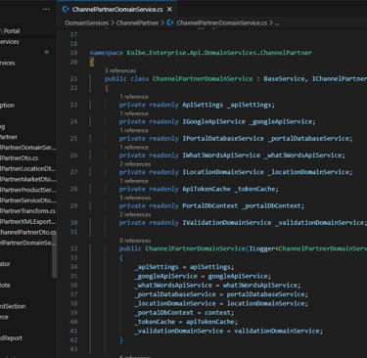Show the 3 references code lens above class
This screenshot has width=367, height=358.
click(120, 70)
